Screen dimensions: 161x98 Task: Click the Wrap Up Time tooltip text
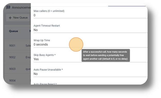(106, 55)
